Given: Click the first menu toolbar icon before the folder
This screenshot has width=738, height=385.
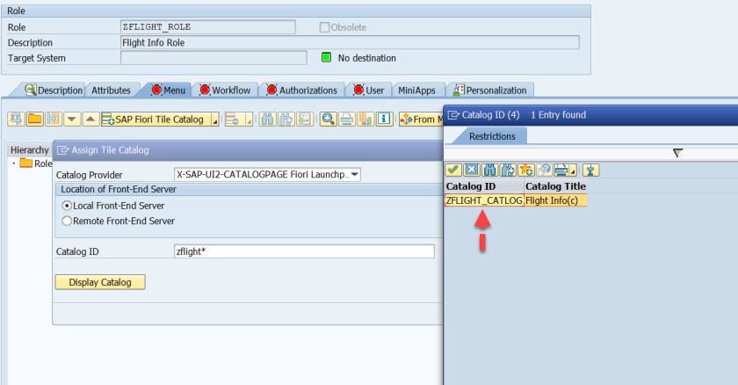Looking at the screenshot, I should (16, 119).
